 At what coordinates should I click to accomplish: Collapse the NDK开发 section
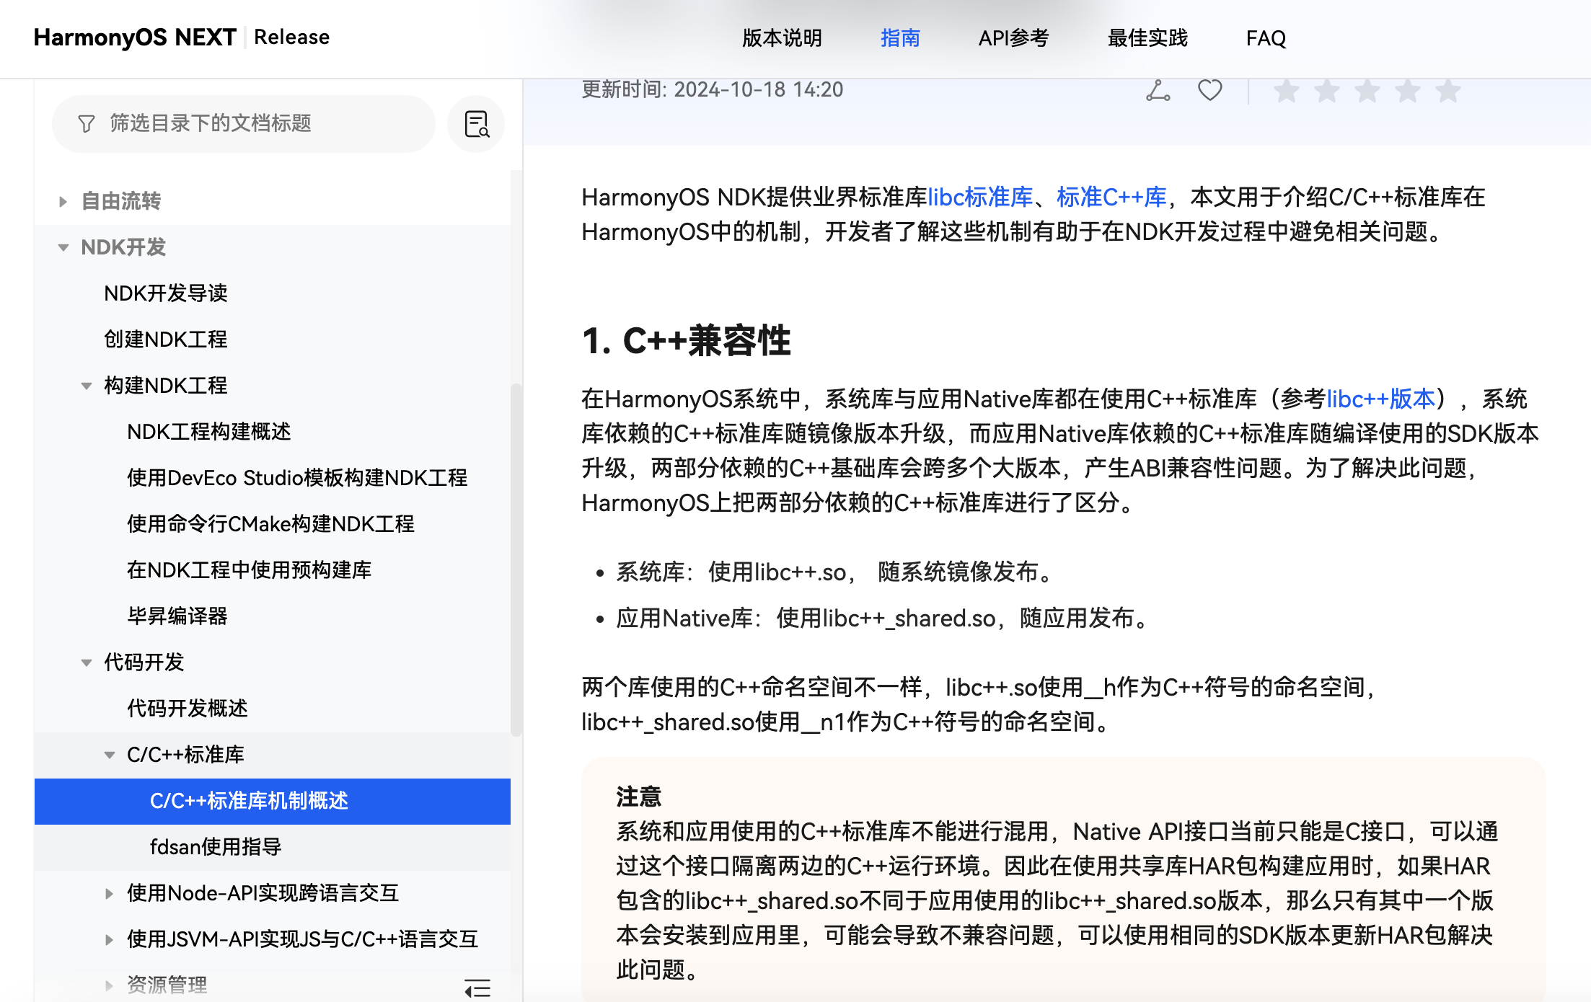[63, 247]
